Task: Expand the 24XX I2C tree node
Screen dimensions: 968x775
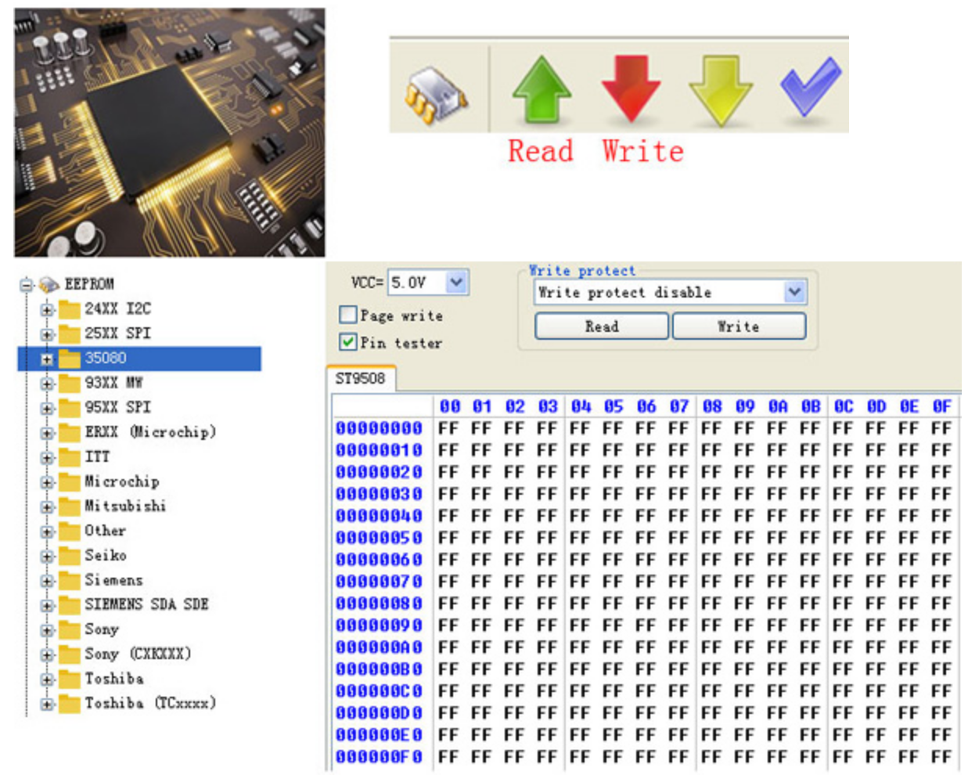Action: 47,309
